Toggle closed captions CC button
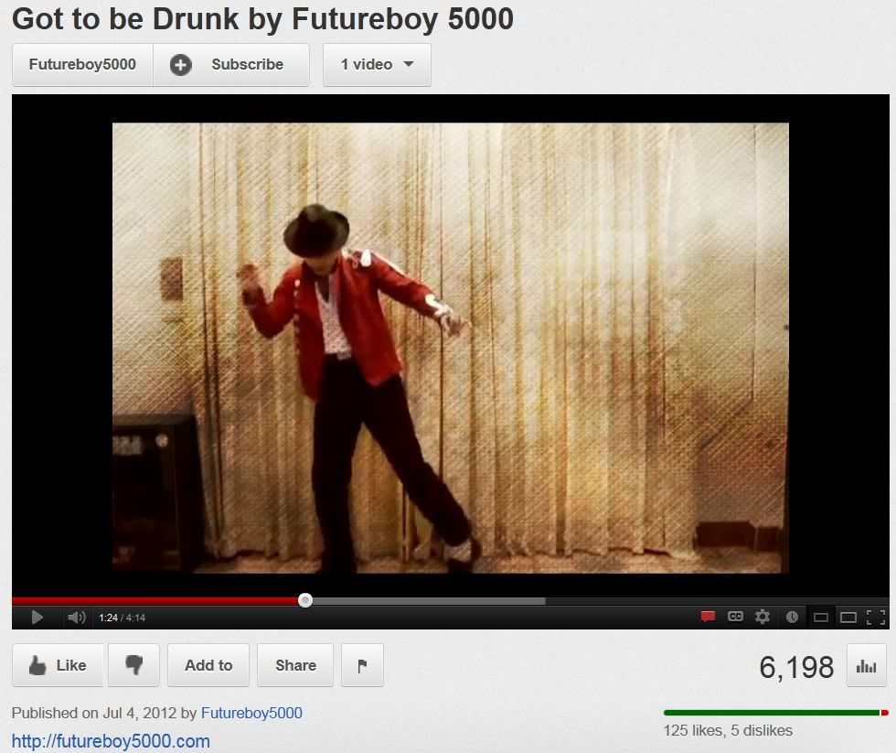 (735, 617)
